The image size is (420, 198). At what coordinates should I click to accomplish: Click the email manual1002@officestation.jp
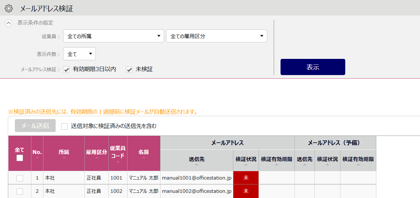point(197,191)
